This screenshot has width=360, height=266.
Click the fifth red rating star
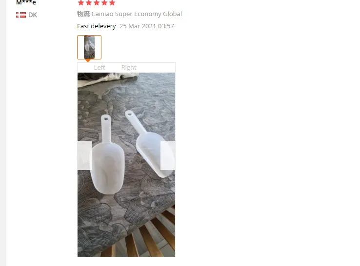coord(112,2)
